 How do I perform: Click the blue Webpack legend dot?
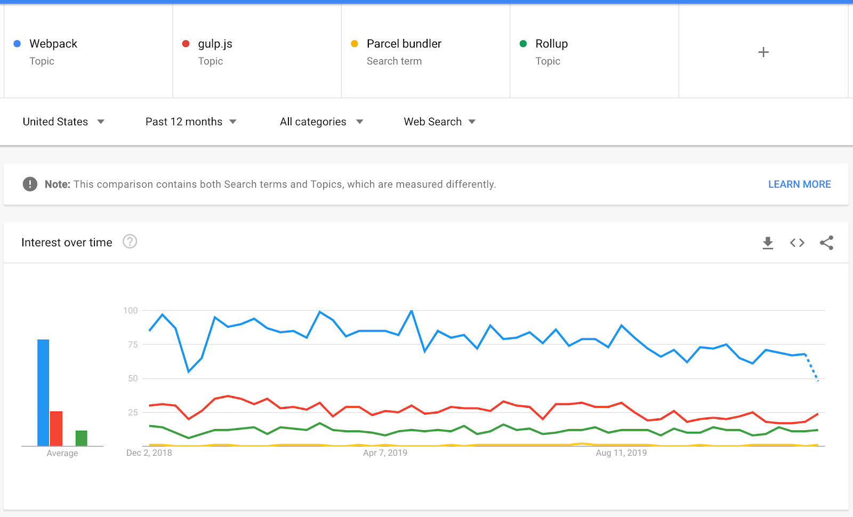(17, 43)
